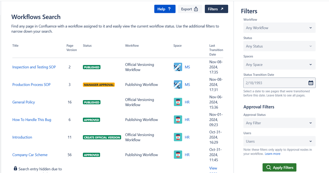Image resolution: width=329 pixels, height=173 pixels.
Task: Open the Any Status dropdown
Action: [279, 46]
